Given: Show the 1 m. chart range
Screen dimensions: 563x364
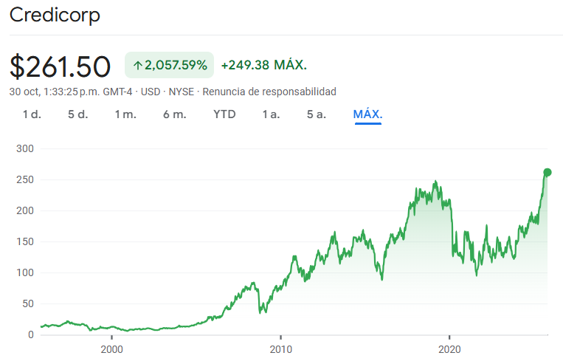Looking at the screenshot, I should point(125,114).
